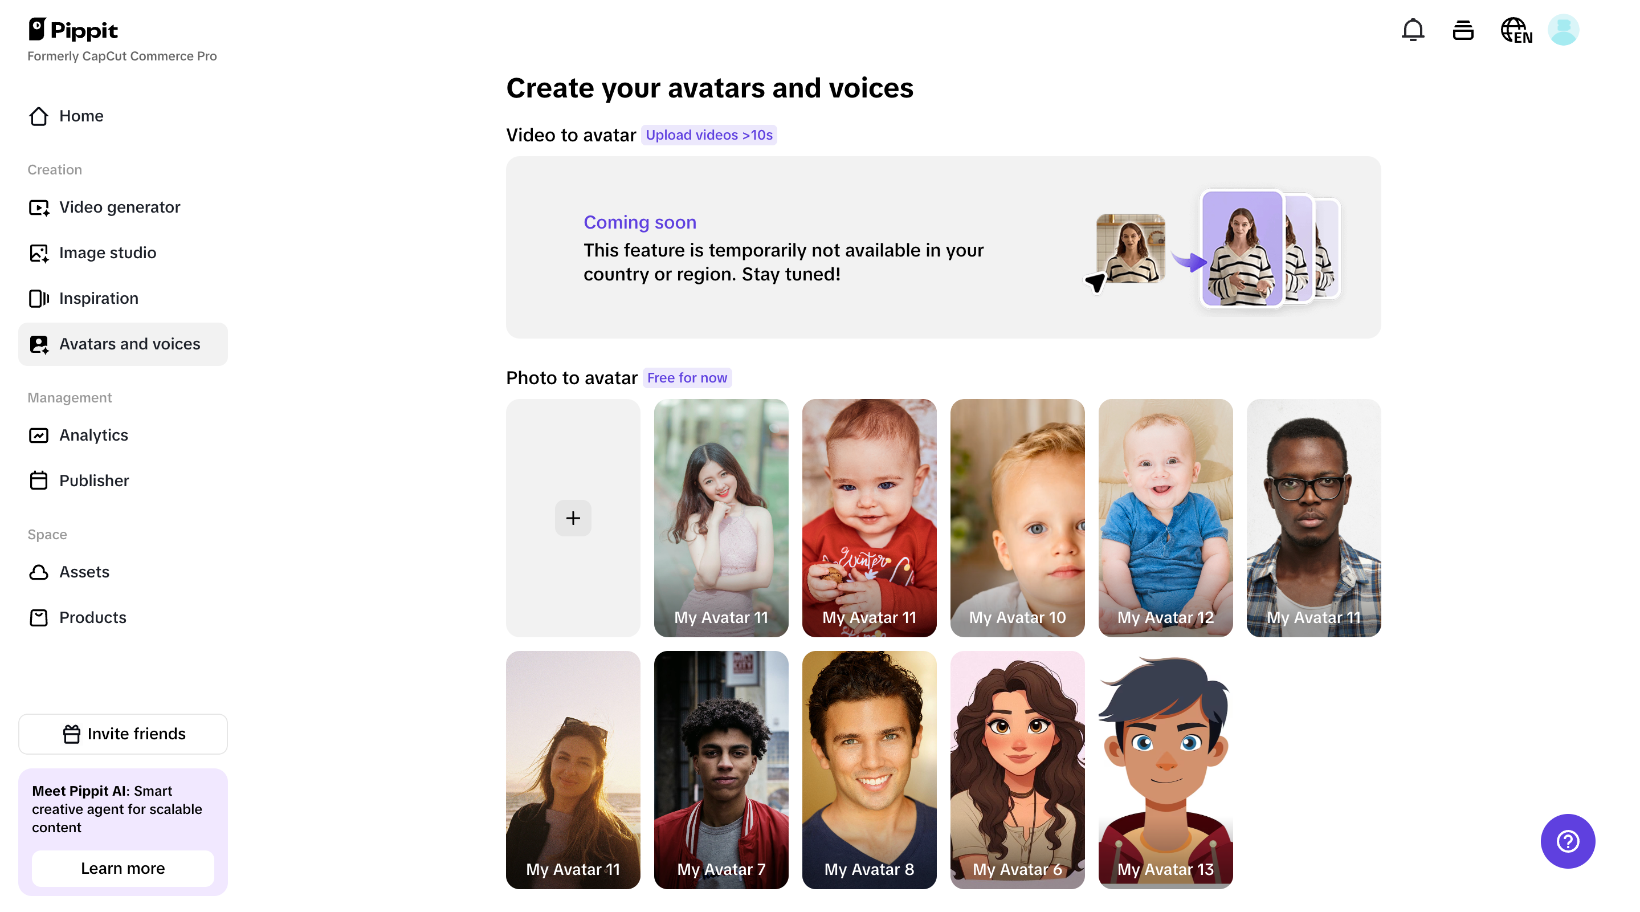Click the Pippit logo
Image resolution: width=1640 pixels, height=912 pixels.
coord(73,30)
